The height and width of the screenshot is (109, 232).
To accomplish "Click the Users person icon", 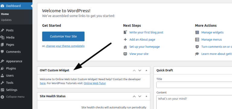I will [2, 75].
